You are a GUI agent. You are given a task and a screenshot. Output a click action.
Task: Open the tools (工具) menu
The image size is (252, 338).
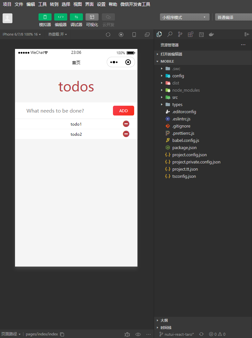coord(42,4)
